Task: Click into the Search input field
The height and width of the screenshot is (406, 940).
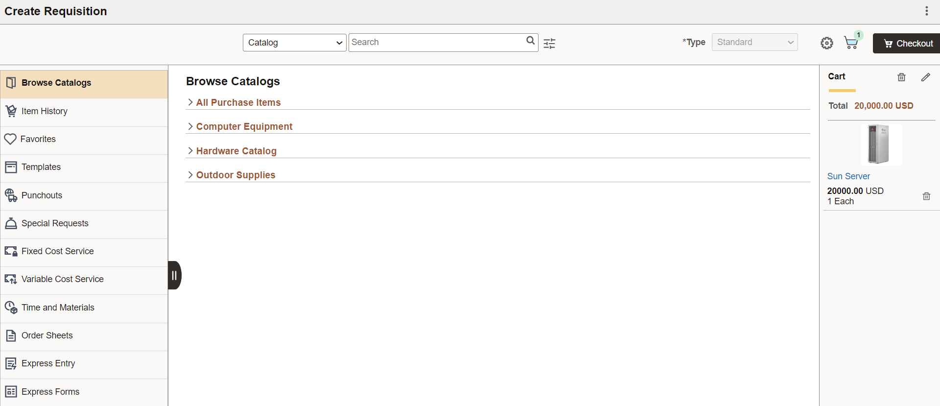Action: tap(437, 42)
